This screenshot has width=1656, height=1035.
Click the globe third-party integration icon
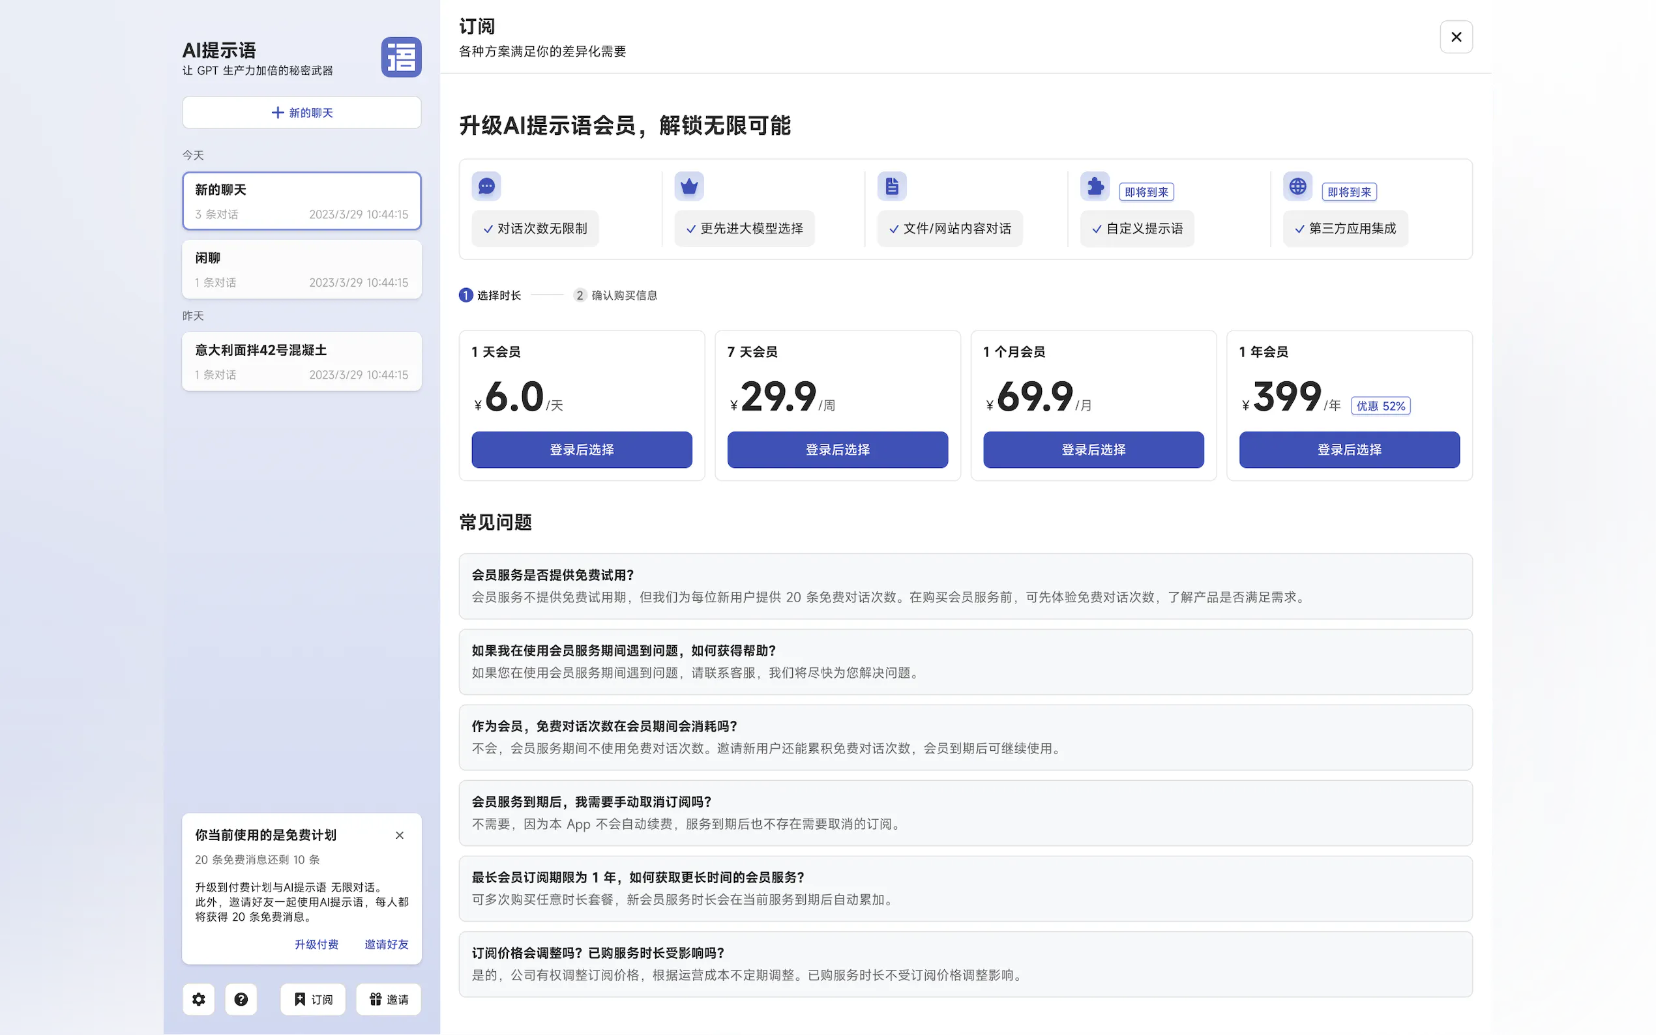(x=1297, y=186)
